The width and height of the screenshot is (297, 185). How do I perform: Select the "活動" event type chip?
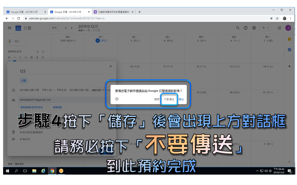pyautogui.click(x=24, y=80)
